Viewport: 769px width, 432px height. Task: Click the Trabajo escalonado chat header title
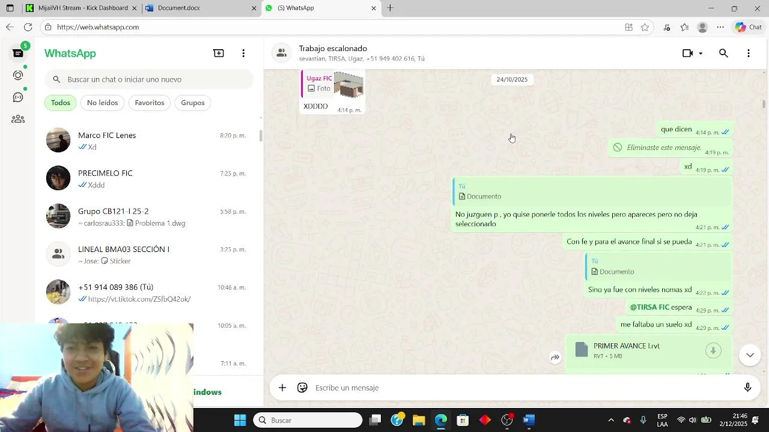[333, 49]
